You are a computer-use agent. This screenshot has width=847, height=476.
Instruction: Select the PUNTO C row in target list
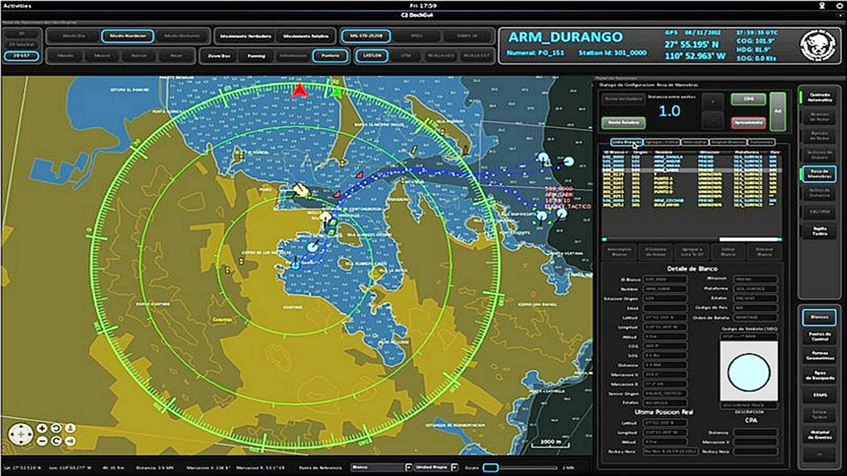point(691,188)
